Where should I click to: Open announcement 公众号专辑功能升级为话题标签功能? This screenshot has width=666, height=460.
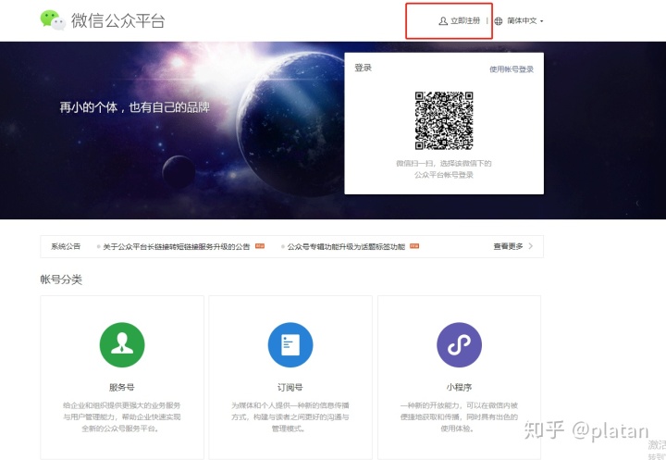[x=346, y=246]
